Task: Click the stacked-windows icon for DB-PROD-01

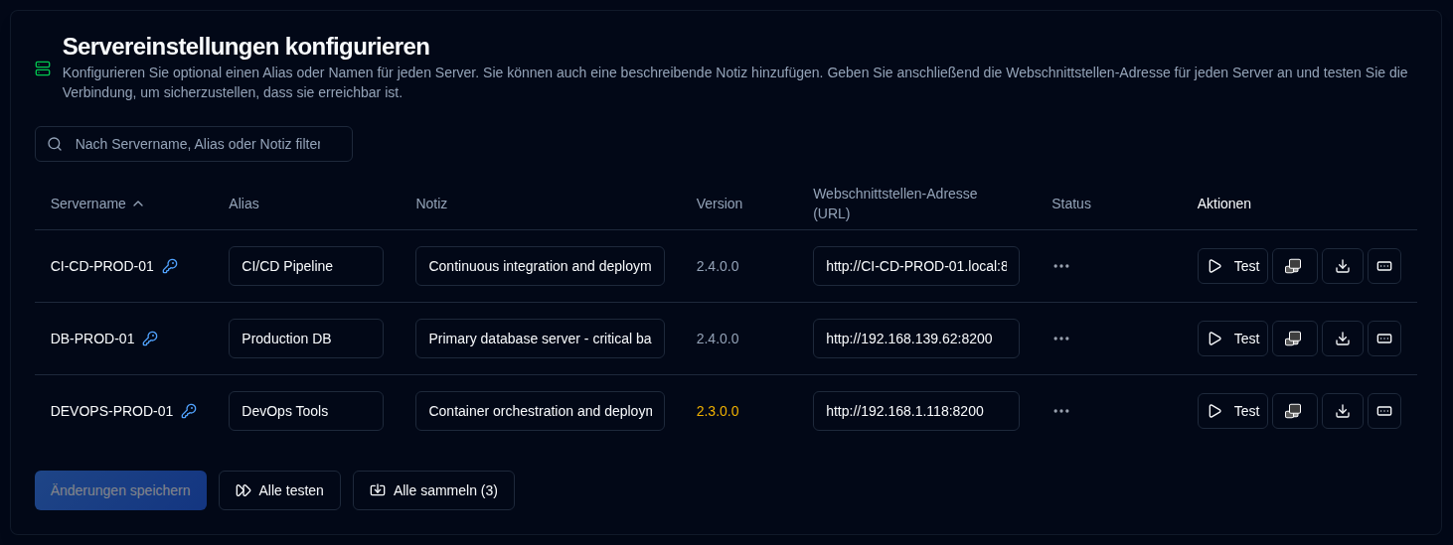Action: pos(1294,339)
